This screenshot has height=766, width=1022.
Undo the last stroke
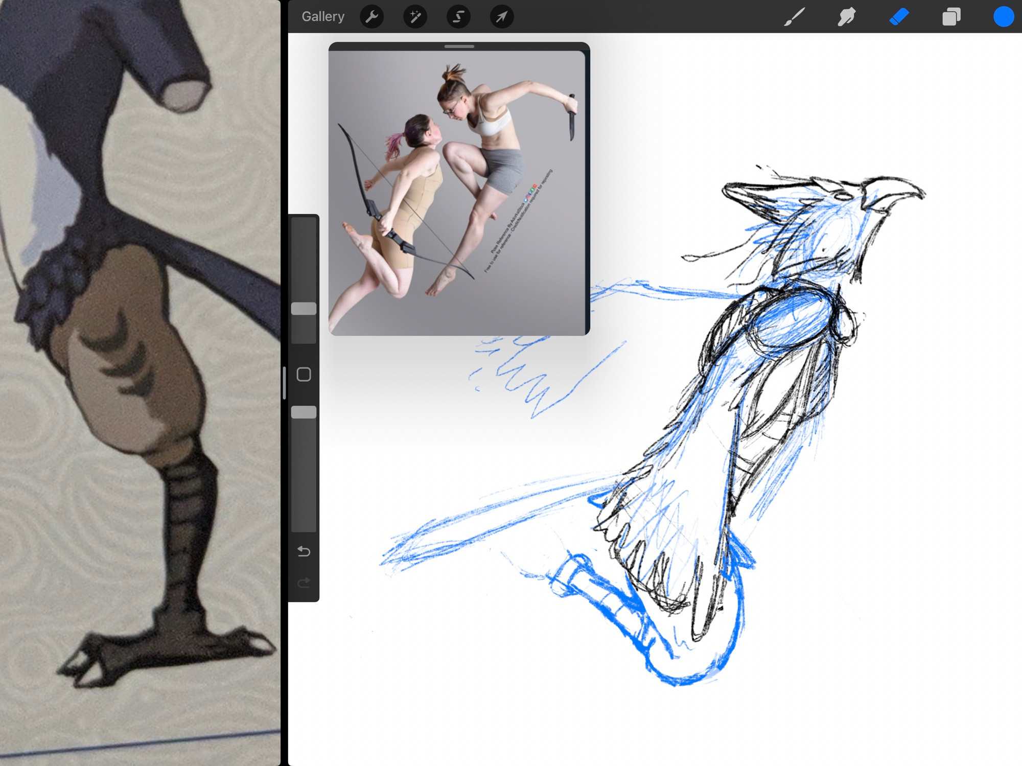click(304, 551)
